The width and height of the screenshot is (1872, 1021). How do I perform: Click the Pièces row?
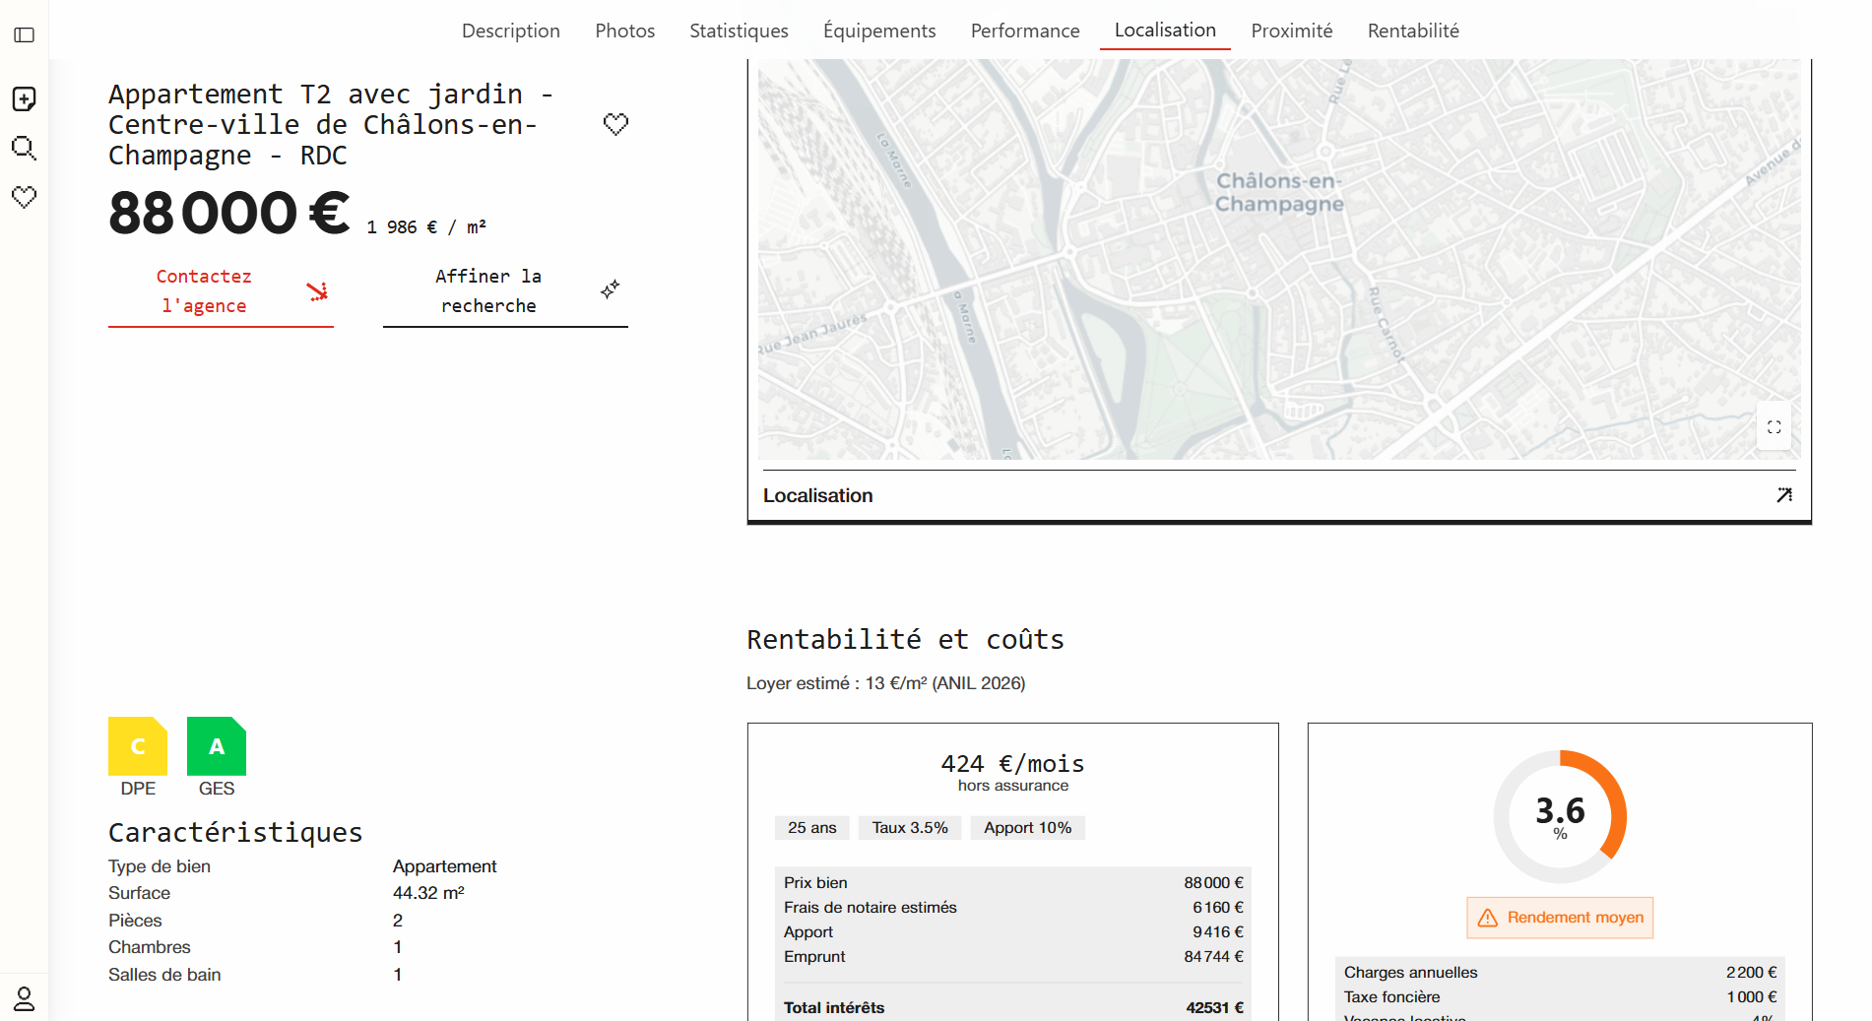[368, 921]
